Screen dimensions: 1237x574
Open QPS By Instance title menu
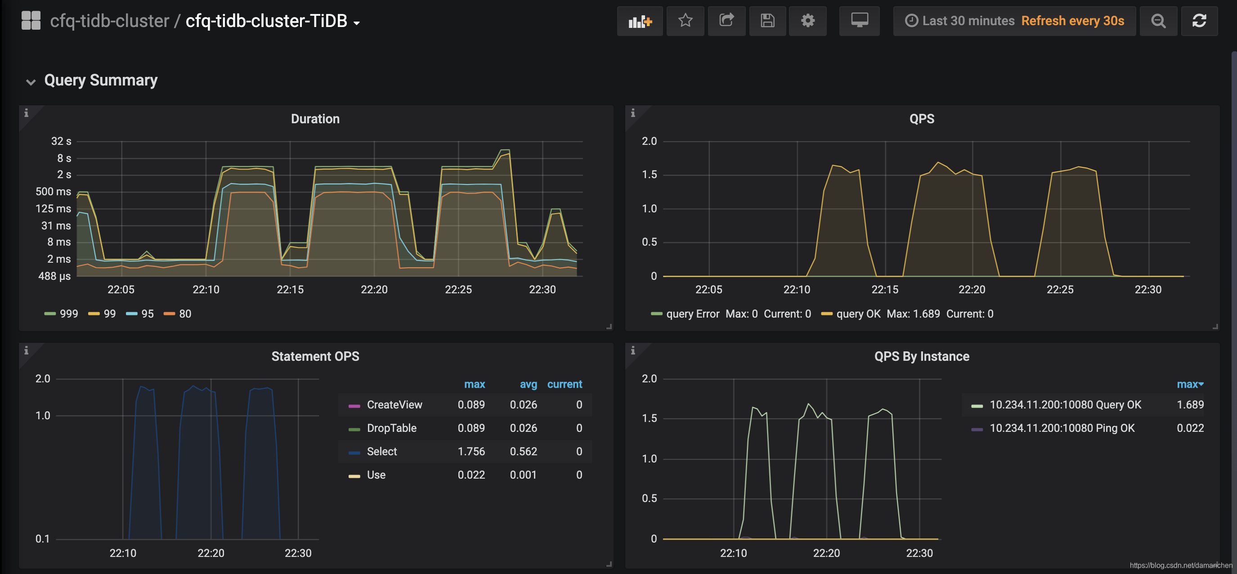(x=922, y=356)
